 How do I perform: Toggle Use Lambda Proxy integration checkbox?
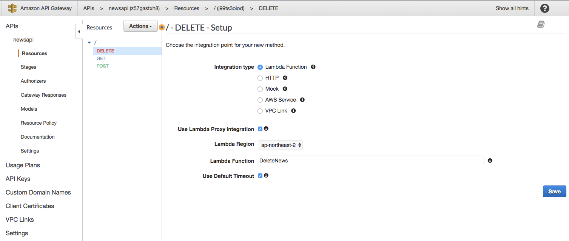pyautogui.click(x=260, y=129)
